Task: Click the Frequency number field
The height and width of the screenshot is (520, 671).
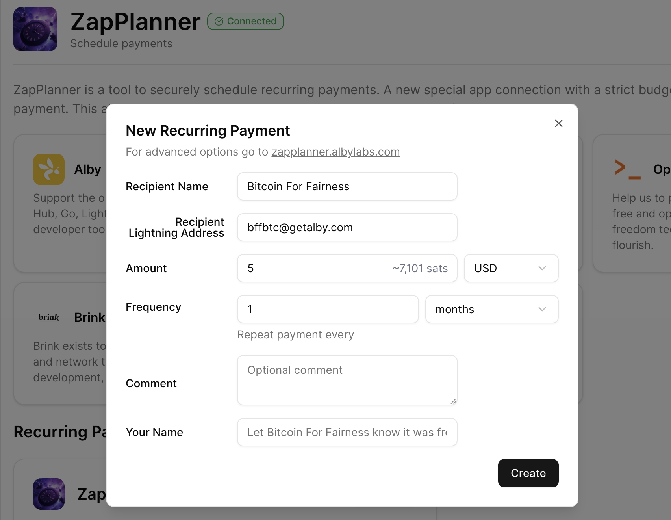Action: pos(328,309)
